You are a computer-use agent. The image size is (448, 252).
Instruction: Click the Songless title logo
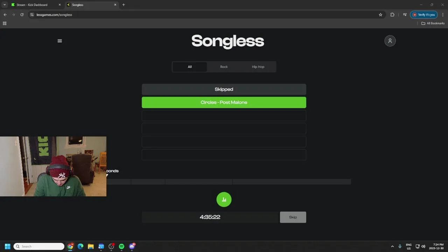227,41
